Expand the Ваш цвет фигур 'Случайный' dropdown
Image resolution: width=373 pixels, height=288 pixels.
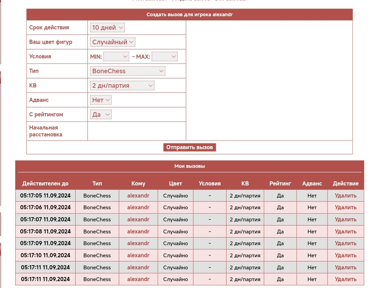[112, 42]
